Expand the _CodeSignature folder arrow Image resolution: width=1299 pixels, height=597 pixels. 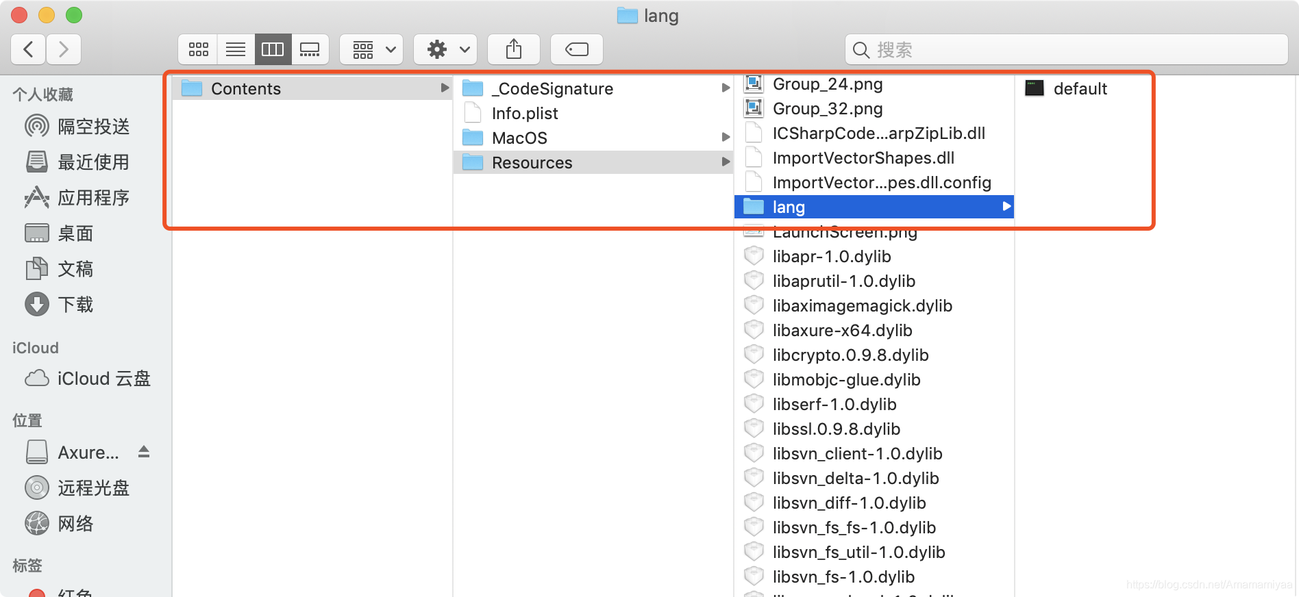pyautogui.click(x=726, y=88)
